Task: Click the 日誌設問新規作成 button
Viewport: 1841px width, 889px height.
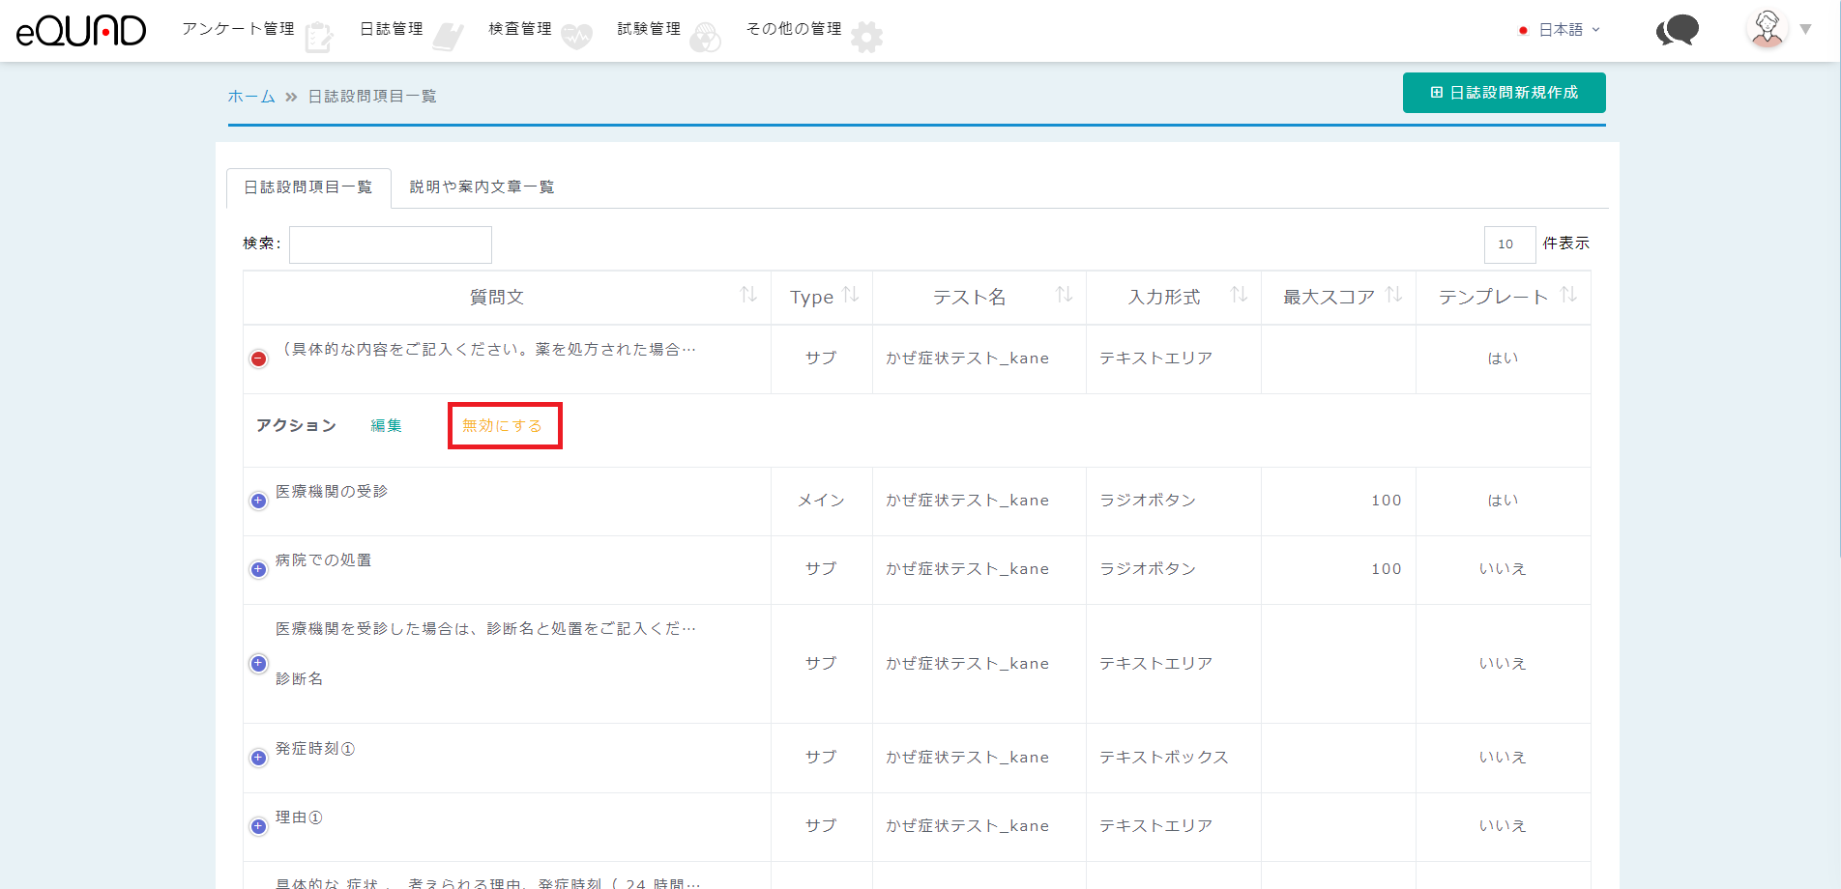Action: [1504, 93]
